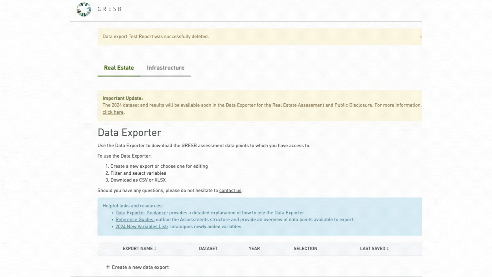Screen dimensions: 492x277
Task: Click 'Create a new export or choose one' step
Action: [159, 166]
